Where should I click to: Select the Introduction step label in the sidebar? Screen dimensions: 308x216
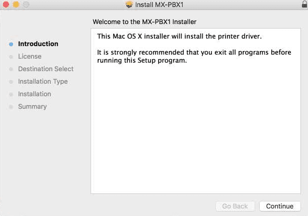tap(38, 44)
